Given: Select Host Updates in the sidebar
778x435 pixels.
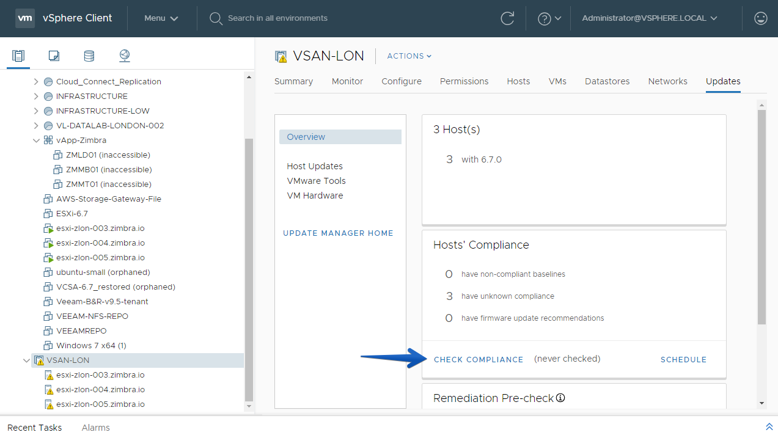Looking at the screenshot, I should [315, 166].
